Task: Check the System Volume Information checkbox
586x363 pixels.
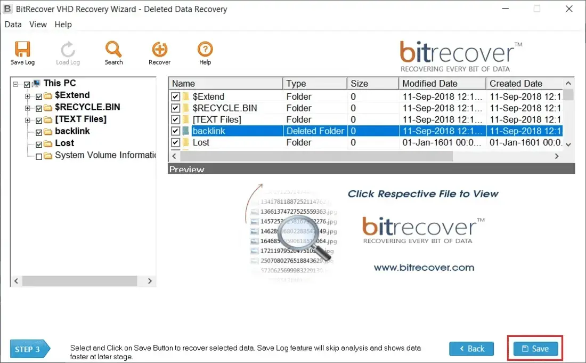Action: 39,156
